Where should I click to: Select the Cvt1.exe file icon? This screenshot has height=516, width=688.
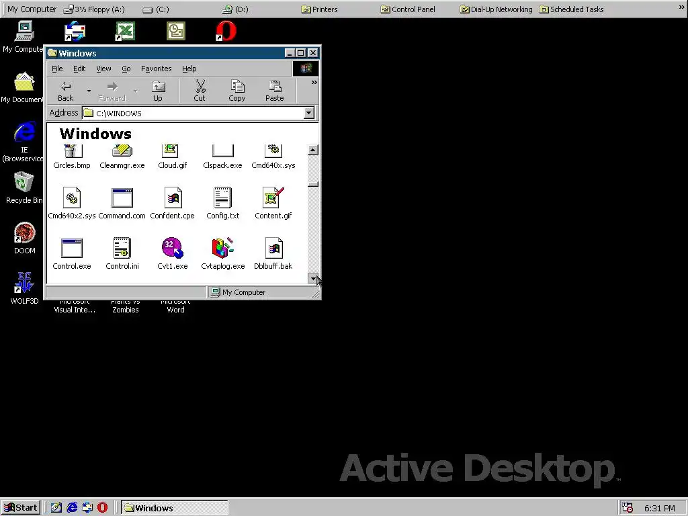(173, 249)
